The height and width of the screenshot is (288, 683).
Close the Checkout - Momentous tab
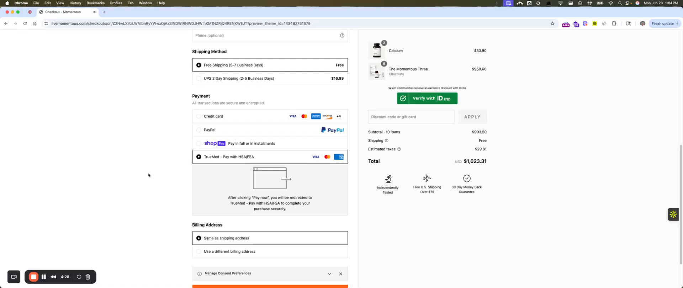click(x=94, y=12)
